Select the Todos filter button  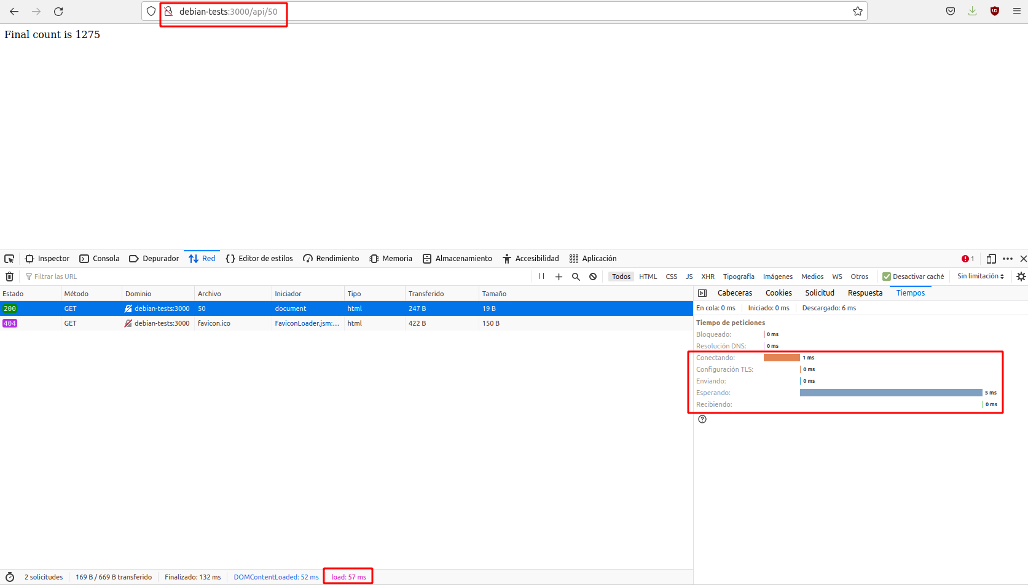(621, 277)
